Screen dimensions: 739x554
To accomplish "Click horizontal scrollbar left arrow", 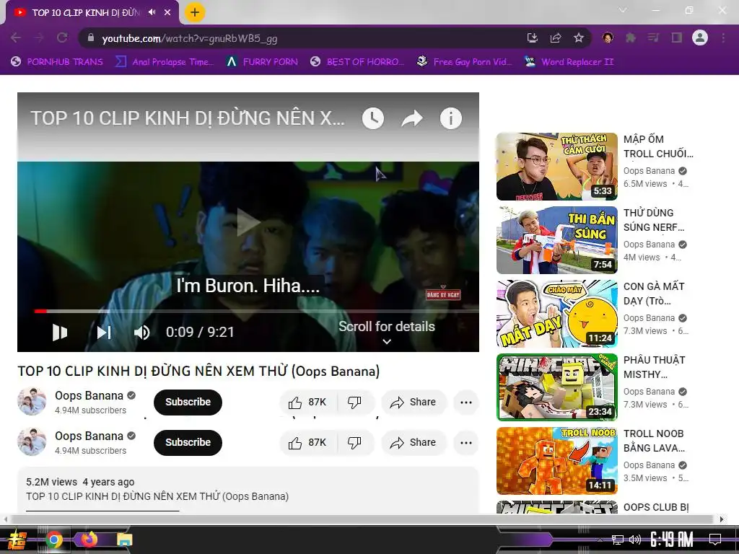I will (5, 519).
